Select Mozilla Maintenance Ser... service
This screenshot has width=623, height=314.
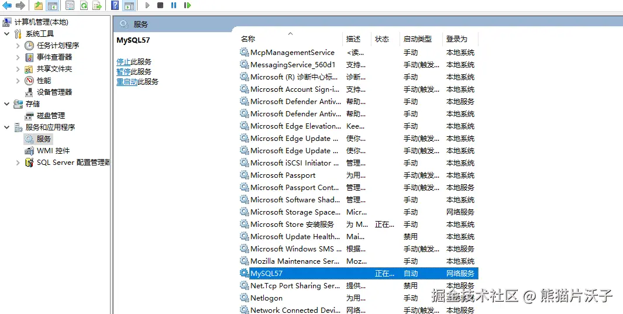pyautogui.click(x=359, y=261)
